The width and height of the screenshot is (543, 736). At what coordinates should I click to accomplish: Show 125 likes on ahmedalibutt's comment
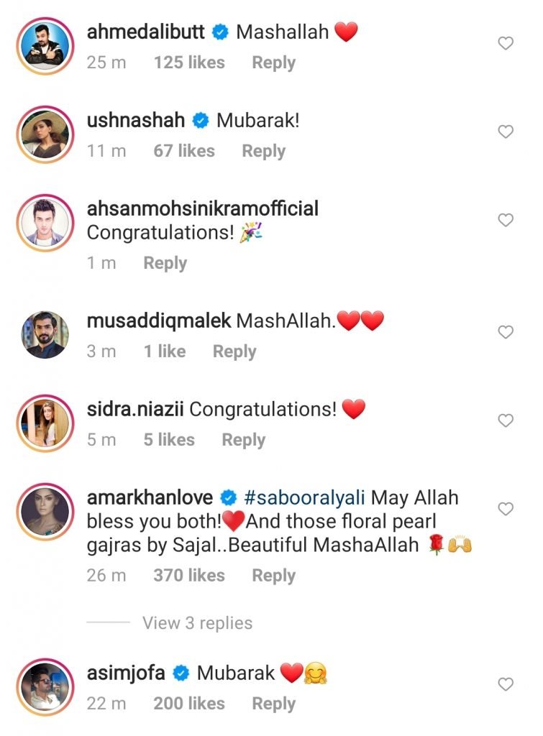[188, 63]
